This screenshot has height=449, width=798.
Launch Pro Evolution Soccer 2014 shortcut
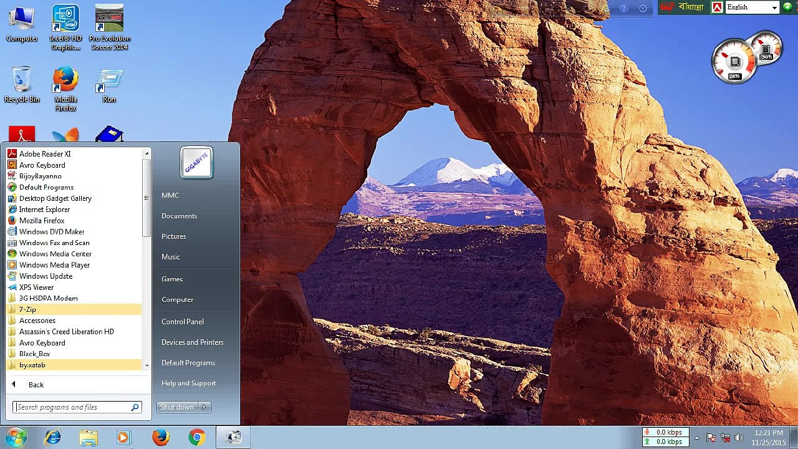(x=109, y=28)
